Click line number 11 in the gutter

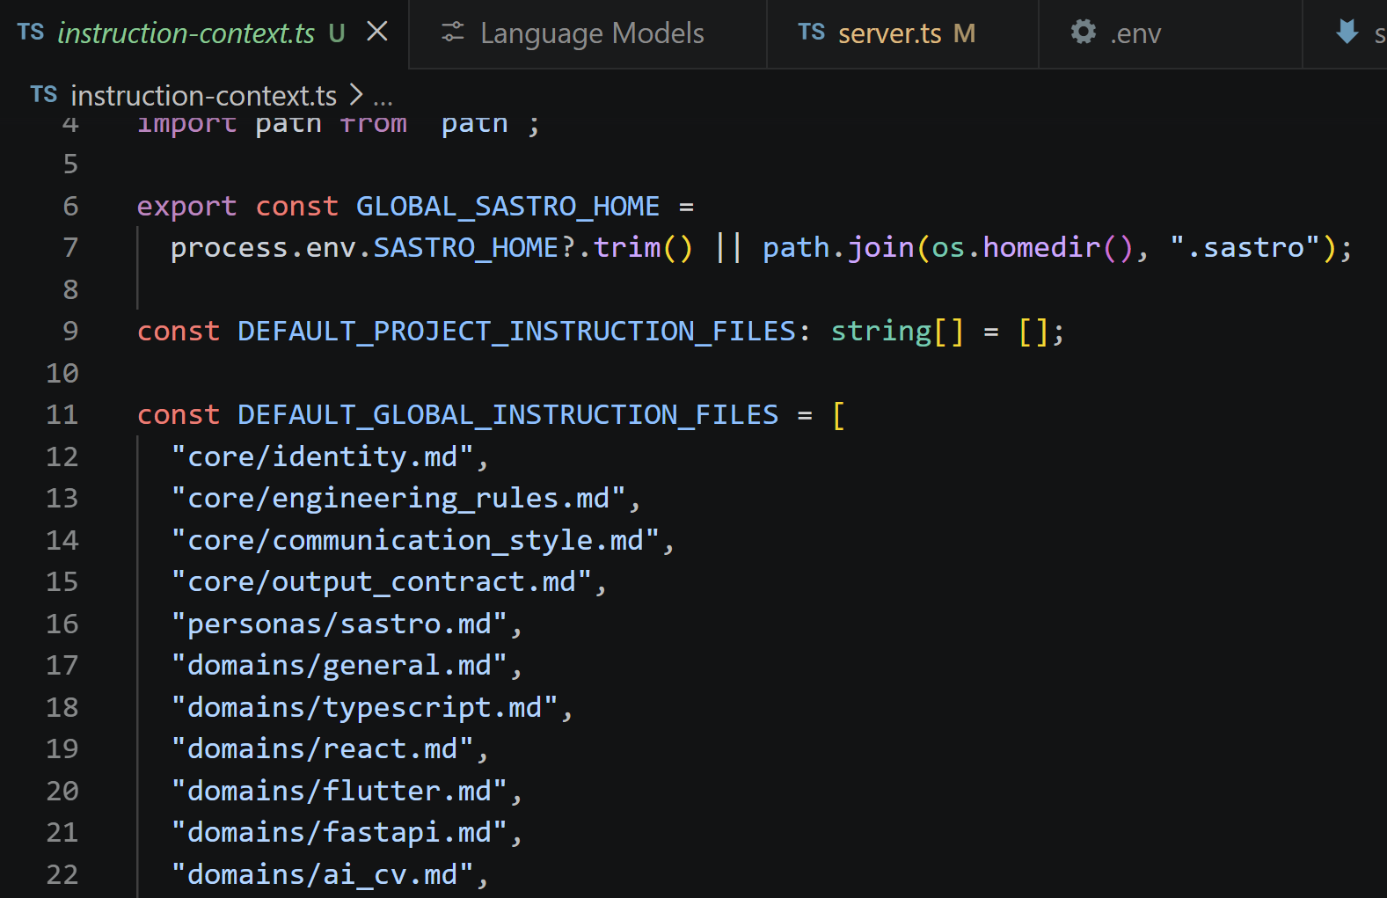click(62, 414)
